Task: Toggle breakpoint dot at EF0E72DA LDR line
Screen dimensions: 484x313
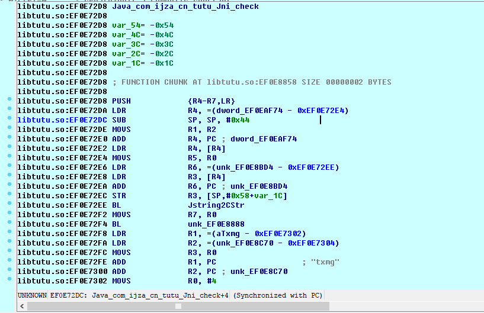Action: [9, 108]
